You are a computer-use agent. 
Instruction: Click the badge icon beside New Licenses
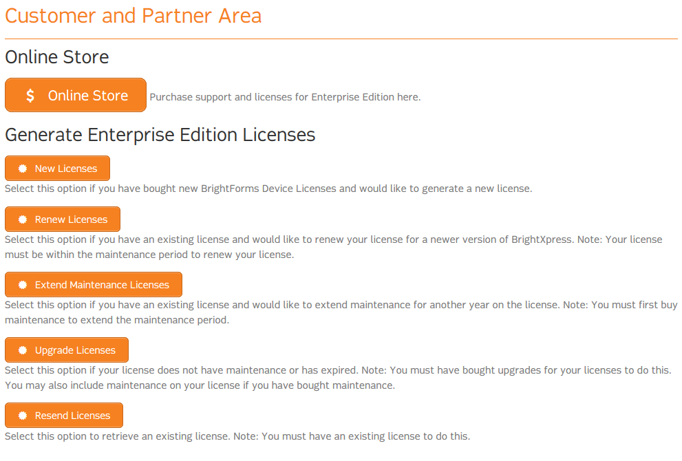23,169
